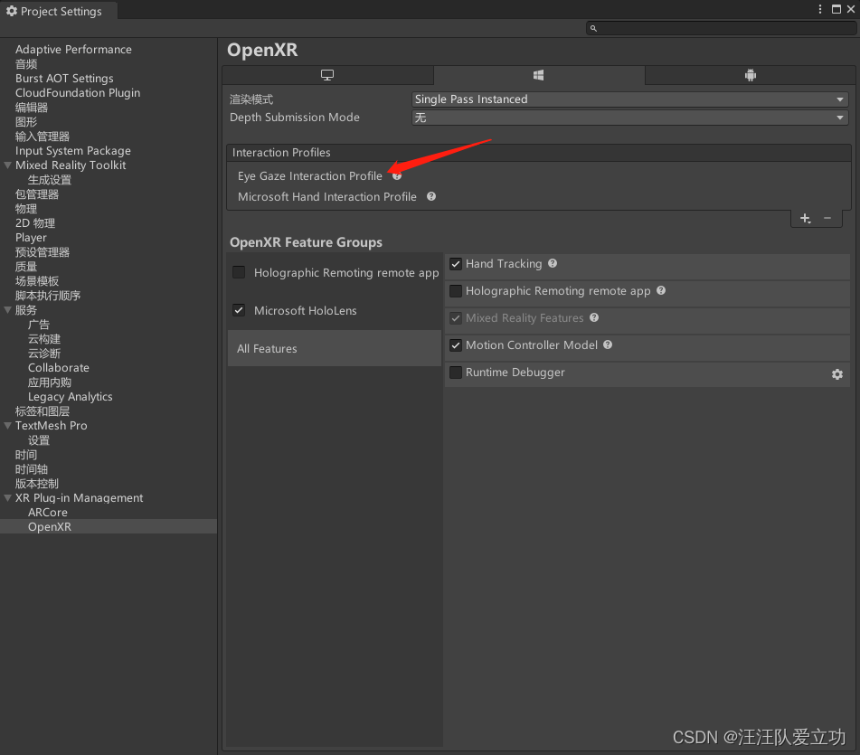Select Eye Gaze Interaction Profile entry
Viewport: 860px width, 755px height.
pyautogui.click(x=310, y=176)
